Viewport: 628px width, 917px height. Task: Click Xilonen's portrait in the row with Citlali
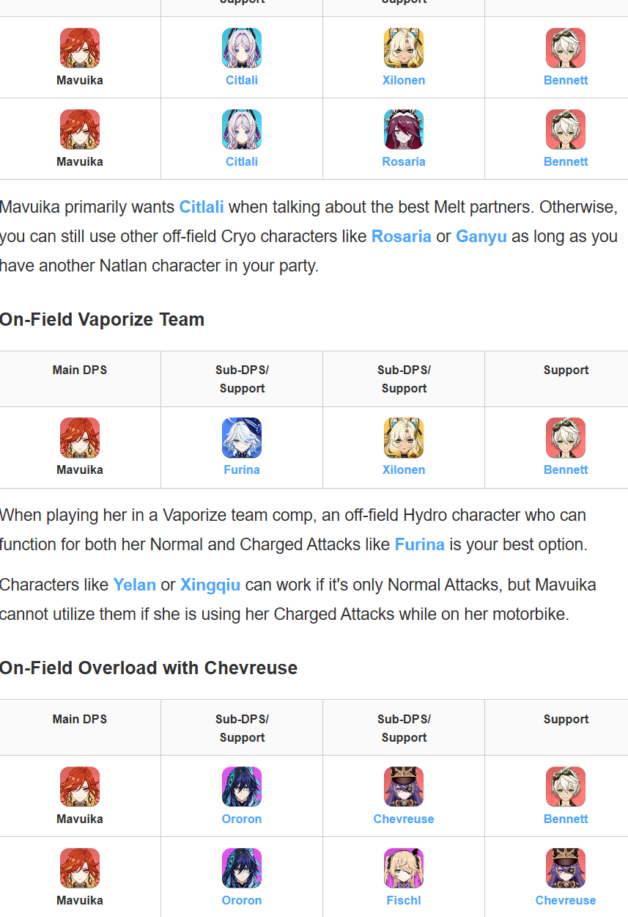point(404,48)
